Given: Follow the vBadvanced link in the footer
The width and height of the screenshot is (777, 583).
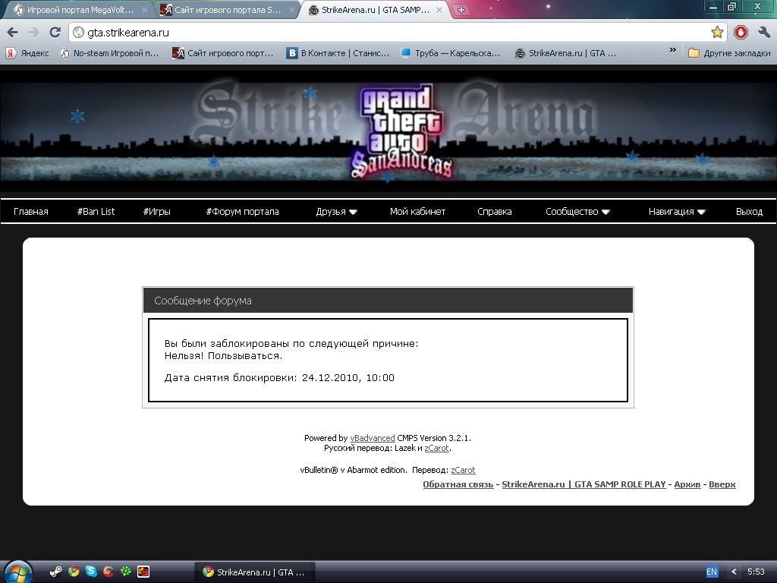Looking at the screenshot, I should [373, 438].
